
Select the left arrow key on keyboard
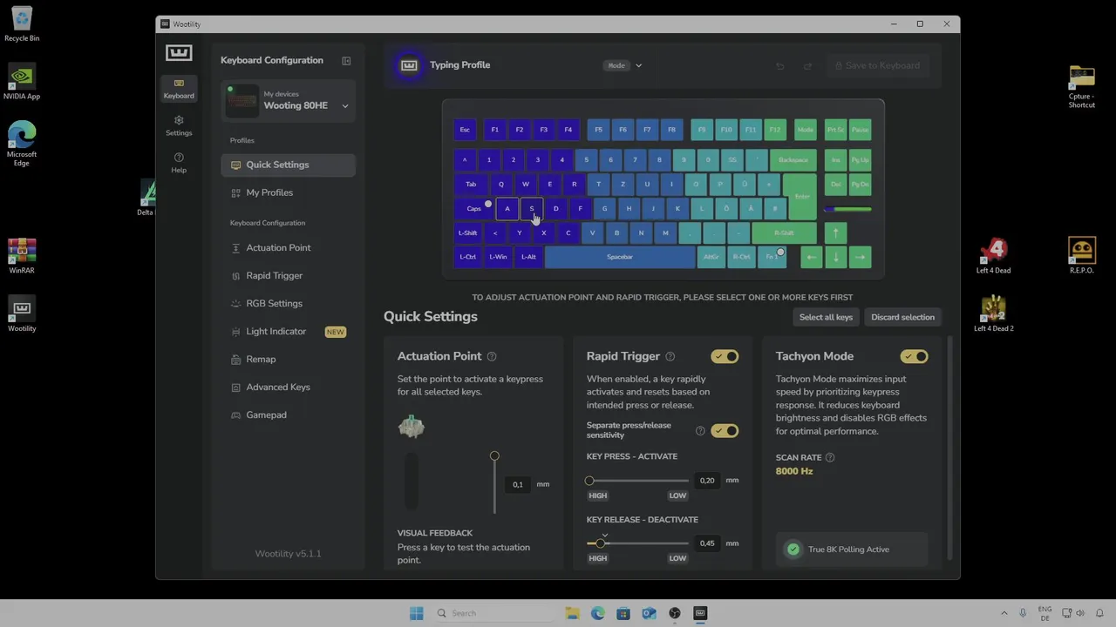(811, 257)
